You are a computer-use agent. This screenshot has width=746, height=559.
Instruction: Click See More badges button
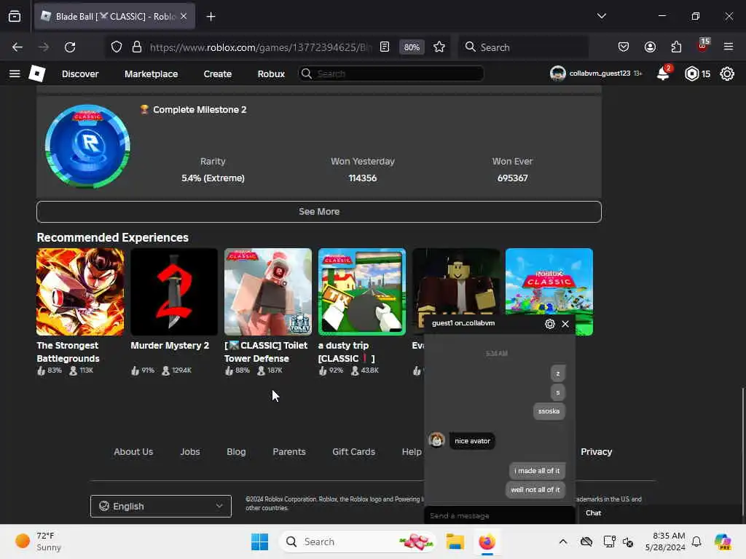319,212
